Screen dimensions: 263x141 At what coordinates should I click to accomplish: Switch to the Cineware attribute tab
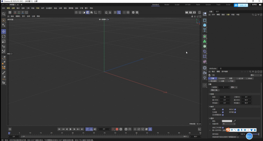point(222,78)
